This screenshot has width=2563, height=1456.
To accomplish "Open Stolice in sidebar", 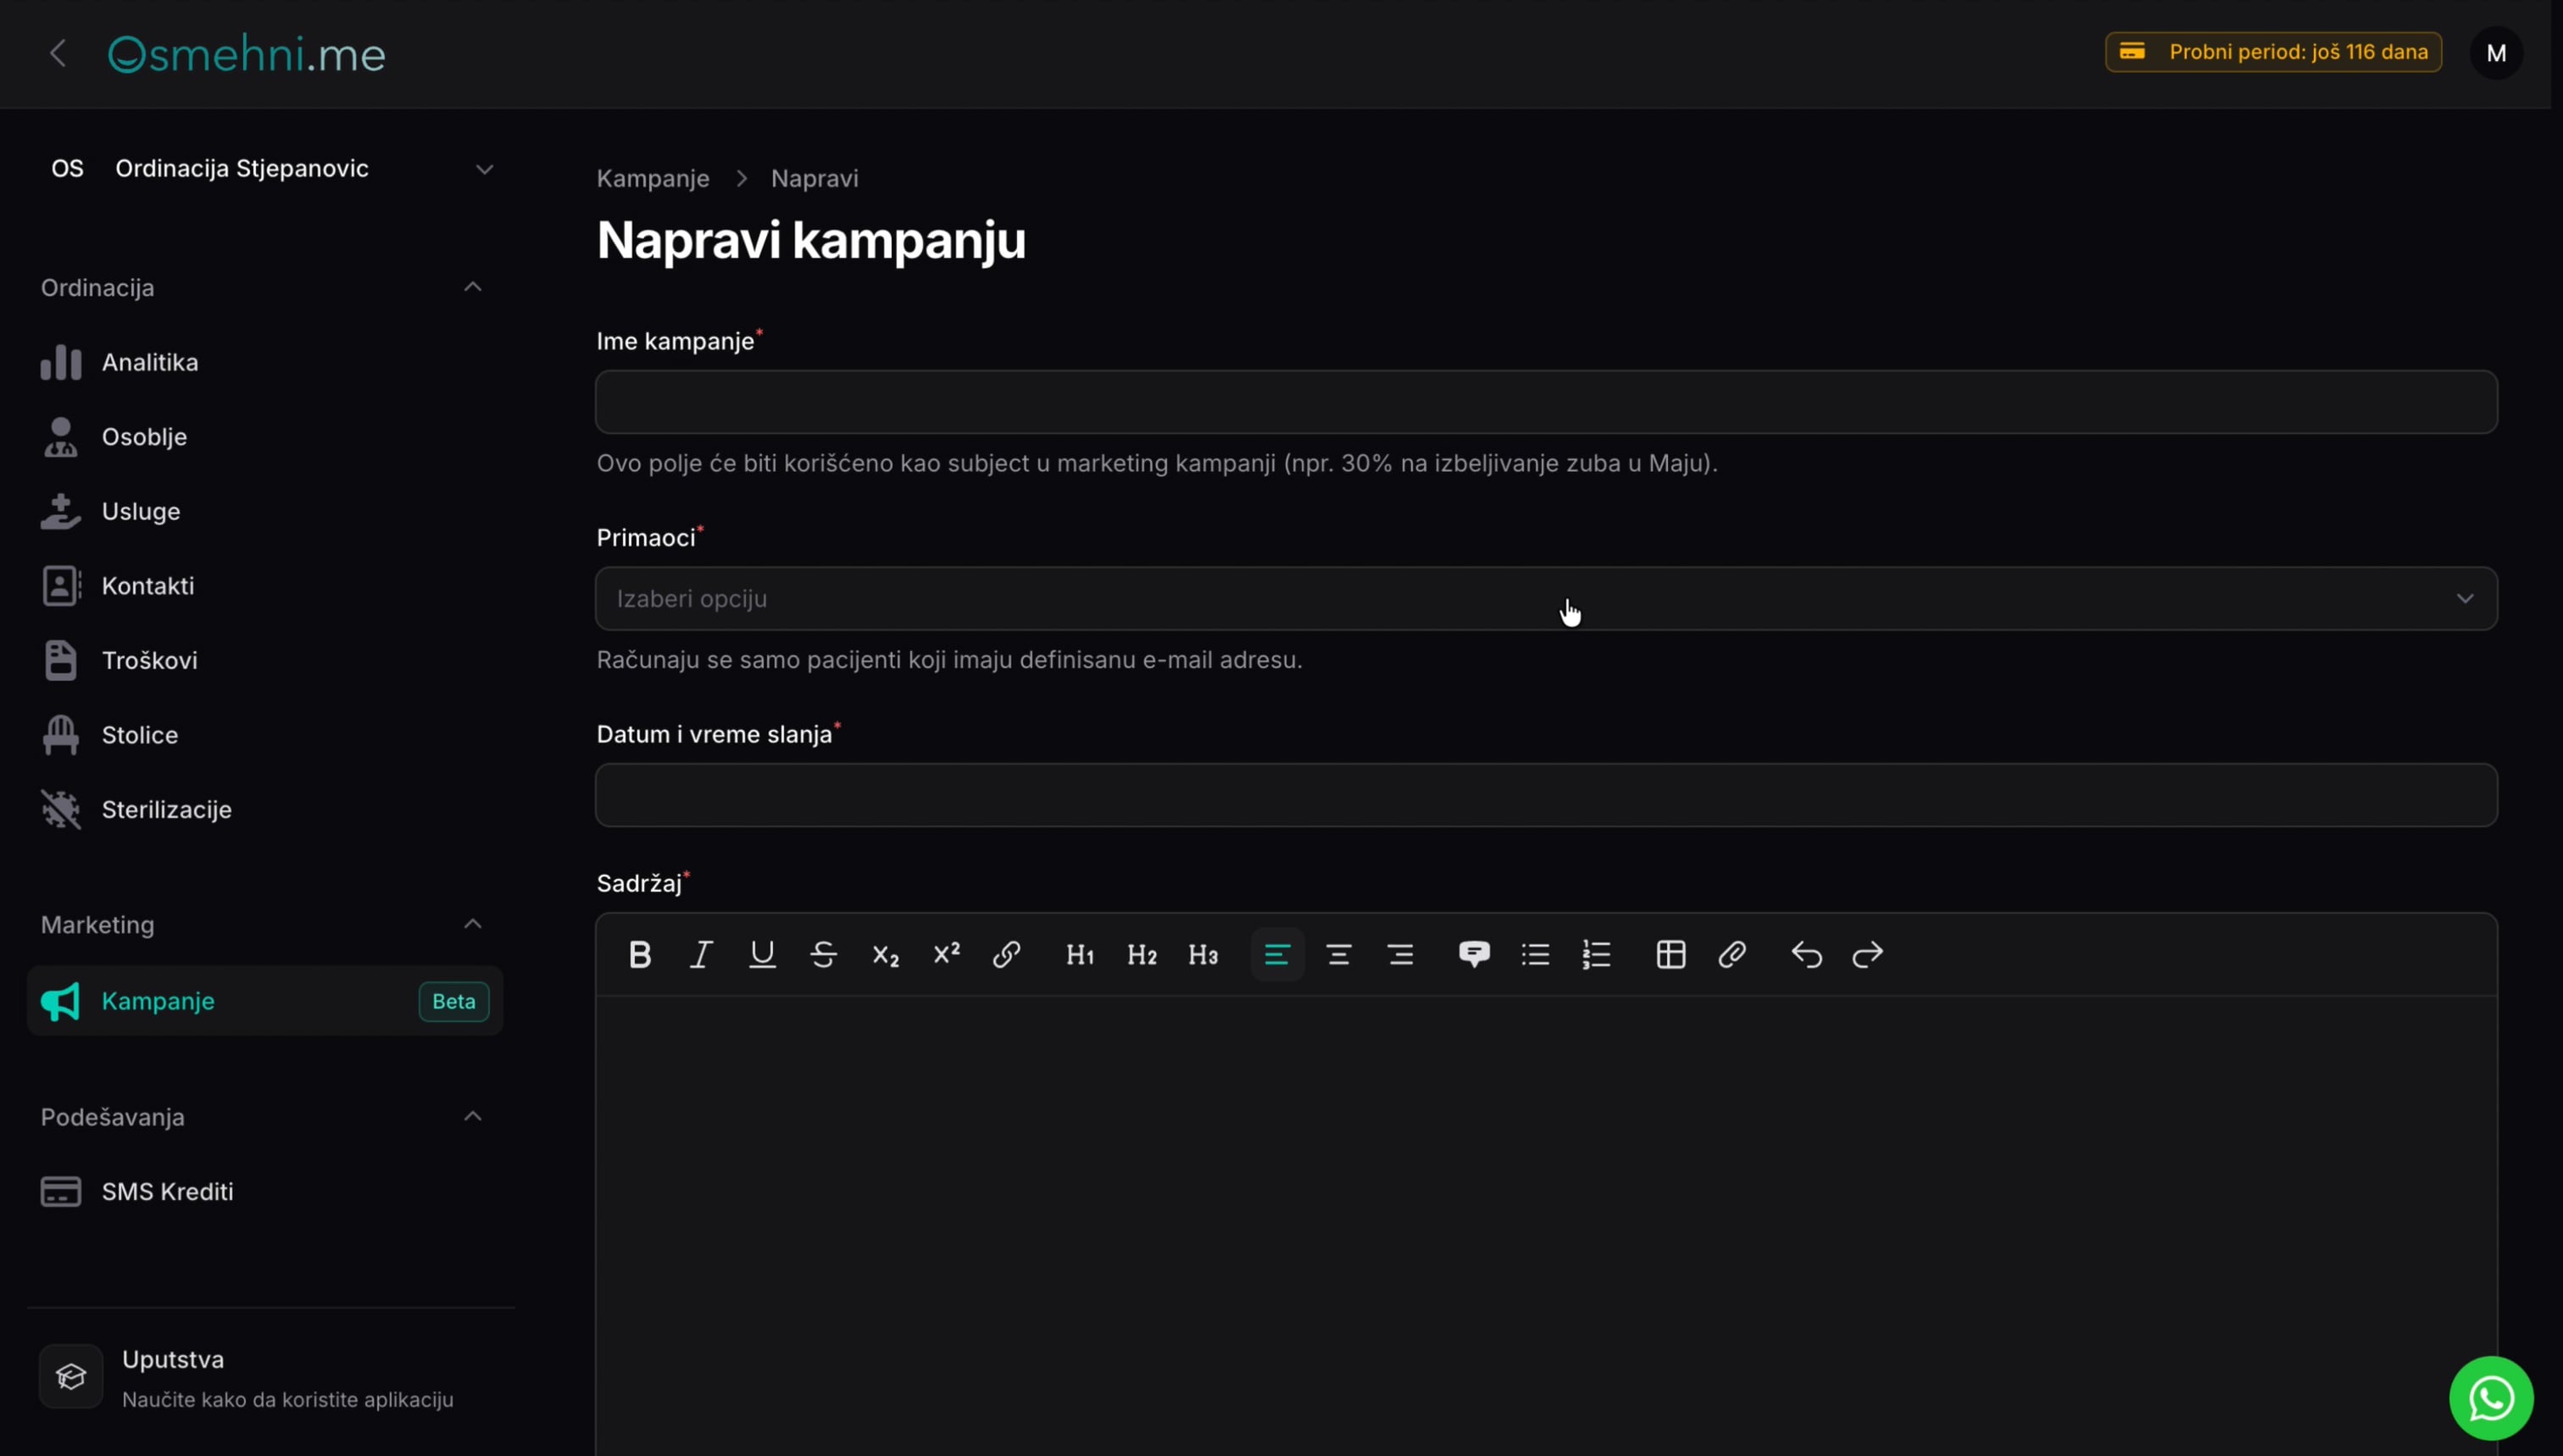I will (264, 735).
